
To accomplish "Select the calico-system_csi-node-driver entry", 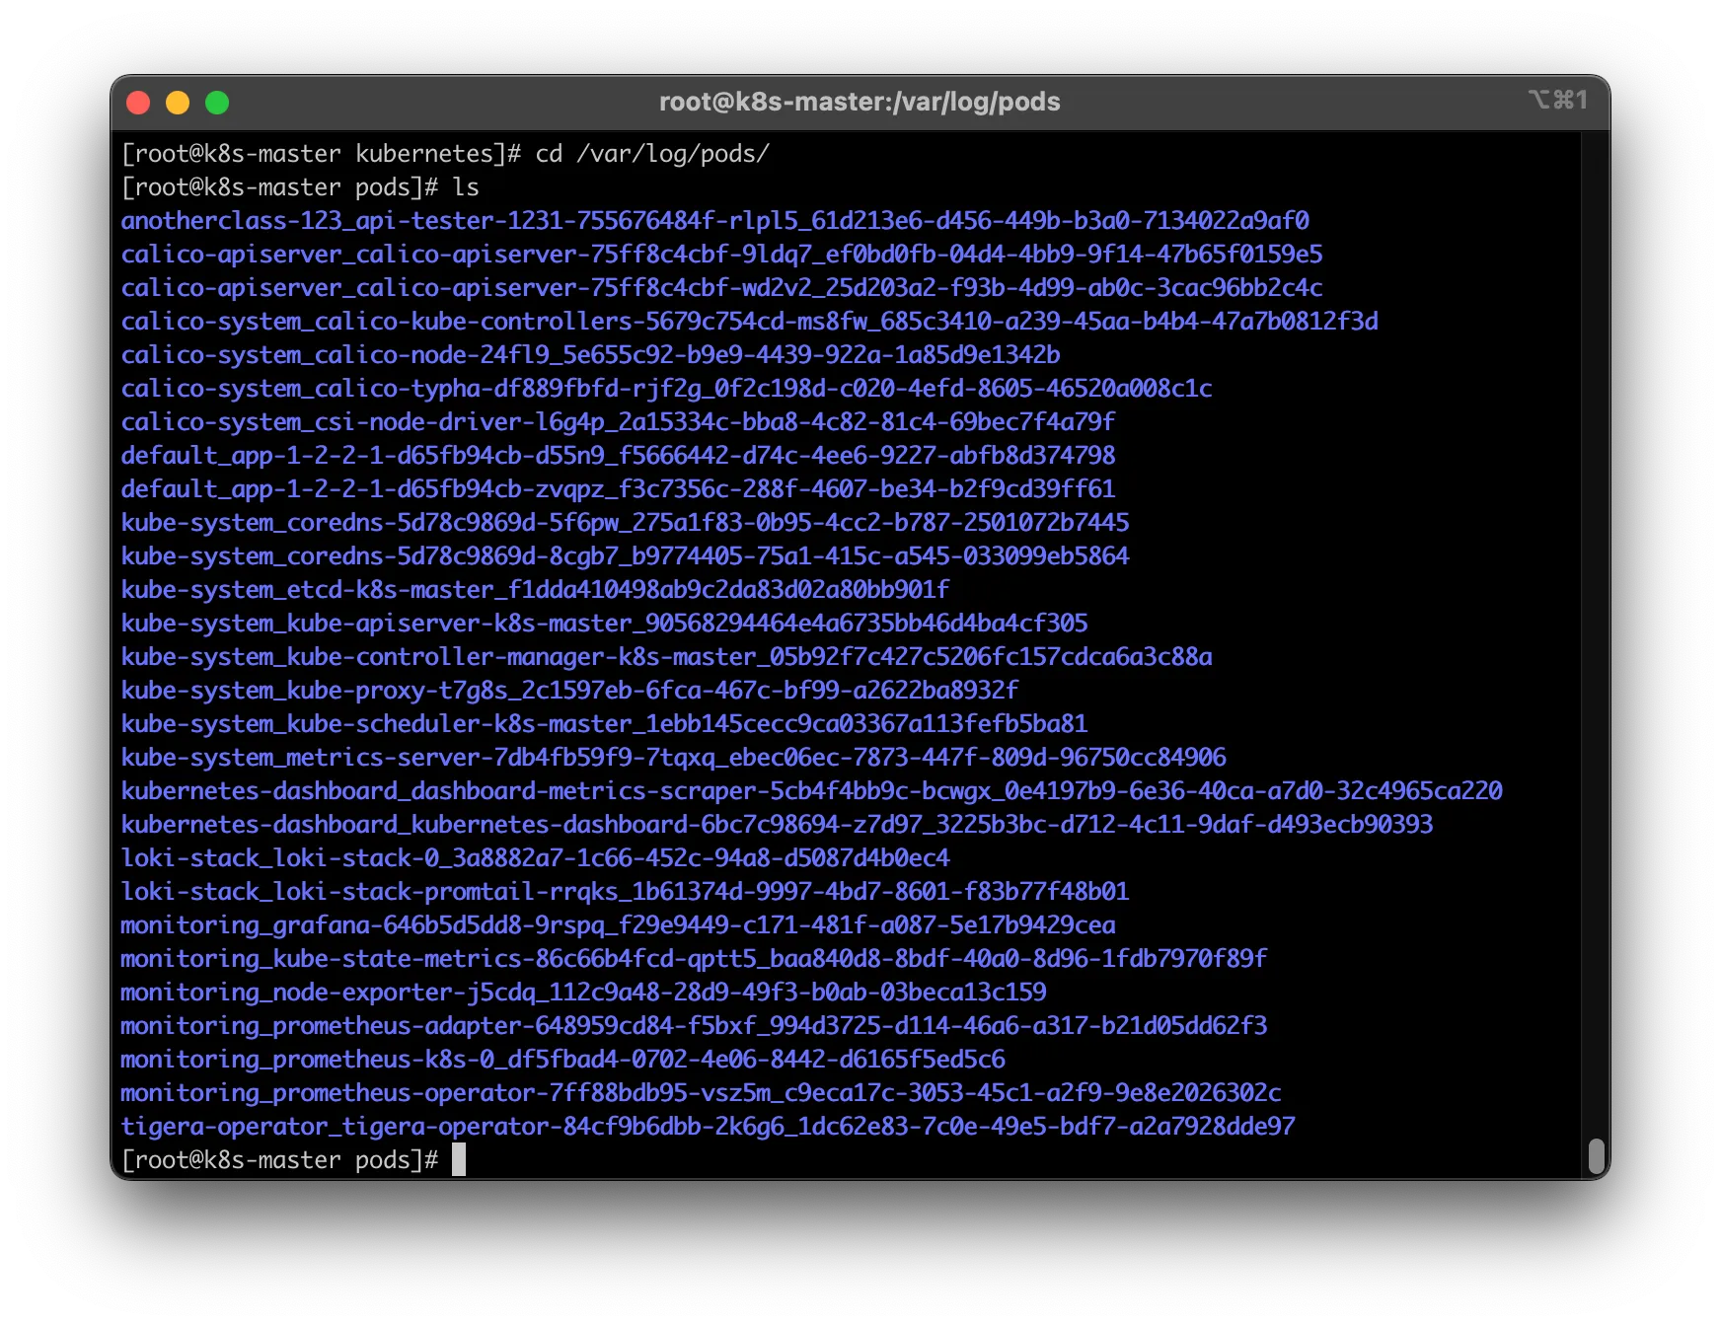I will click(x=619, y=422).
